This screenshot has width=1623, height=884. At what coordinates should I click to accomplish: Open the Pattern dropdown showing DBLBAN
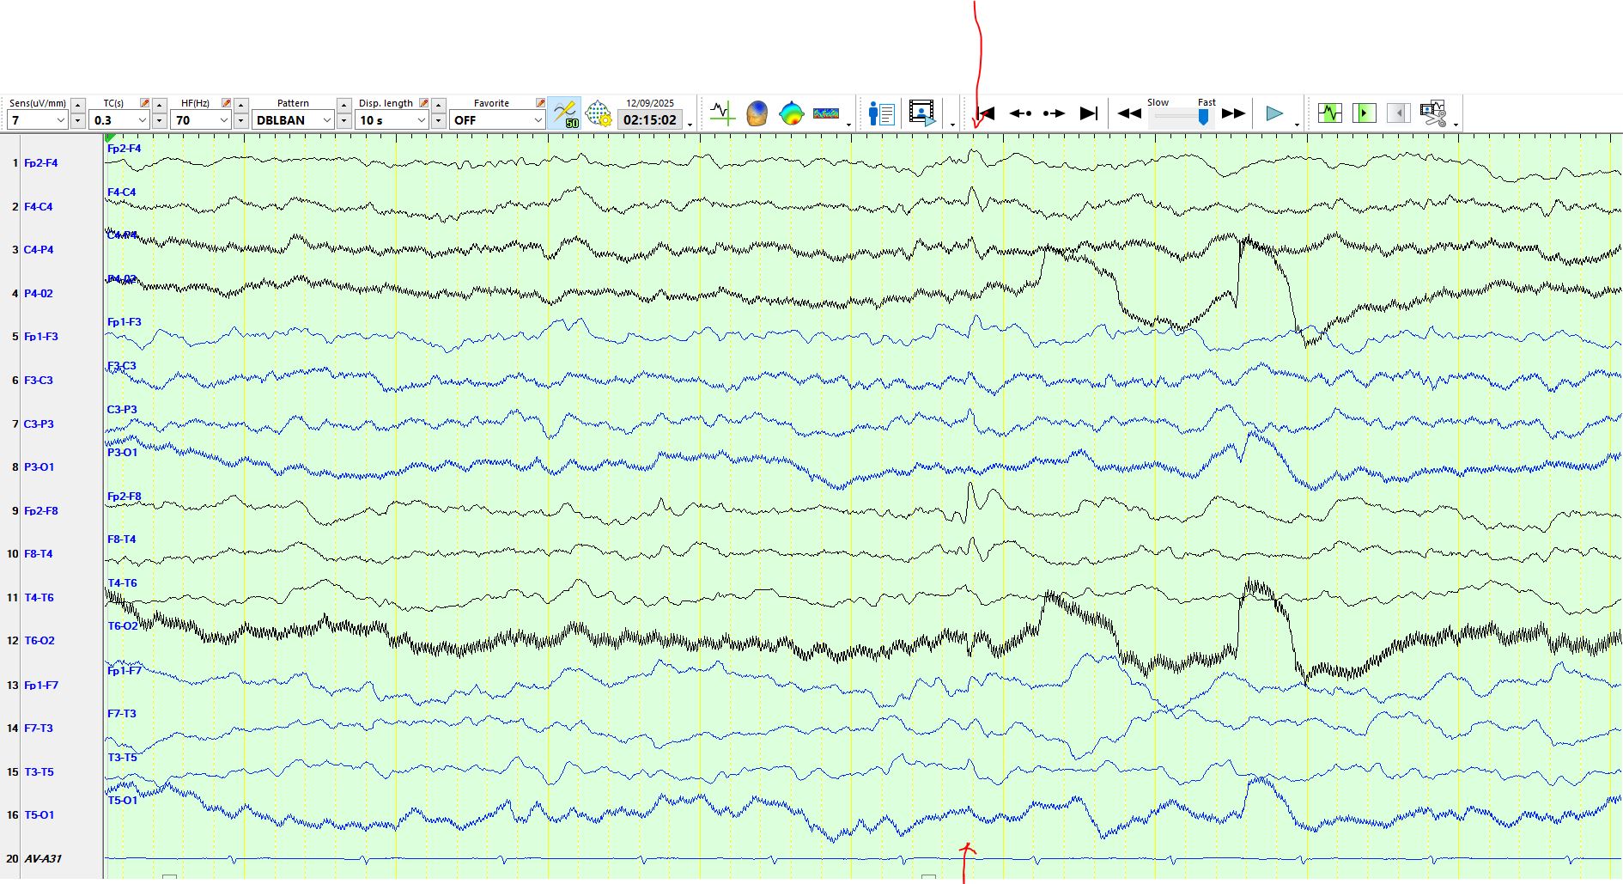click(293, 120)
